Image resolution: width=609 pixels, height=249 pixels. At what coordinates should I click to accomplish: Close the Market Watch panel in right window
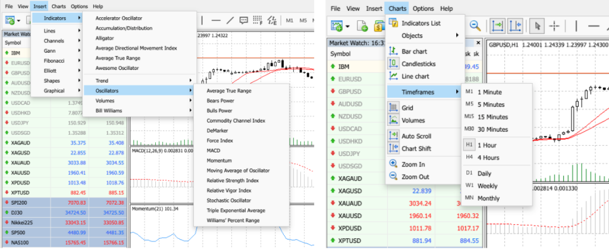(478, 43)
